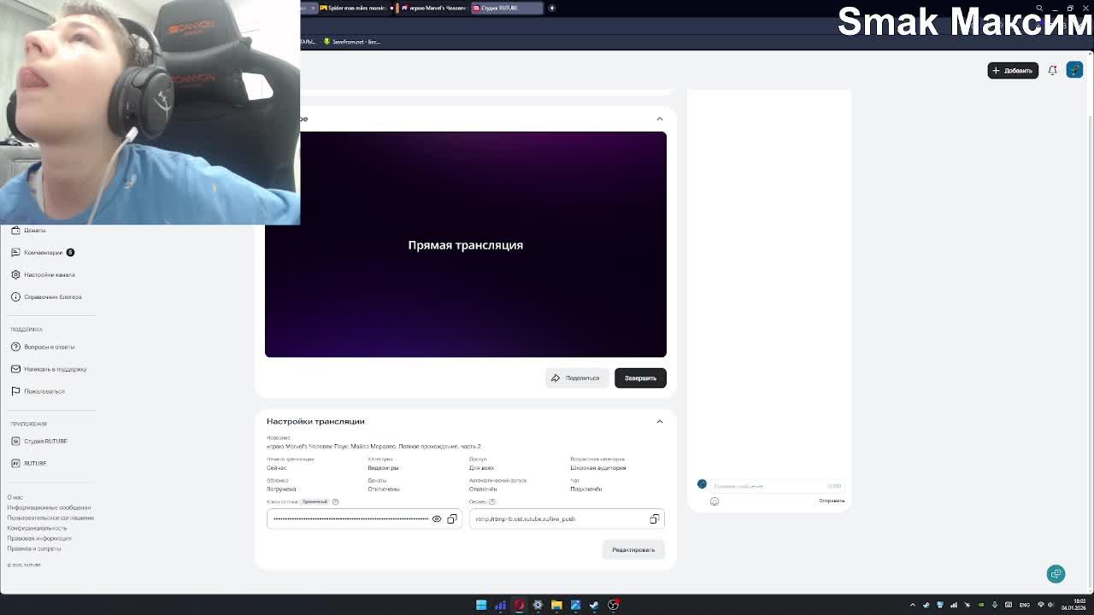Image resolution: width=1094 pixels, height=615 pixels.
Task: Click the help icon next to Ключ потока
Action: pos(335,501)
